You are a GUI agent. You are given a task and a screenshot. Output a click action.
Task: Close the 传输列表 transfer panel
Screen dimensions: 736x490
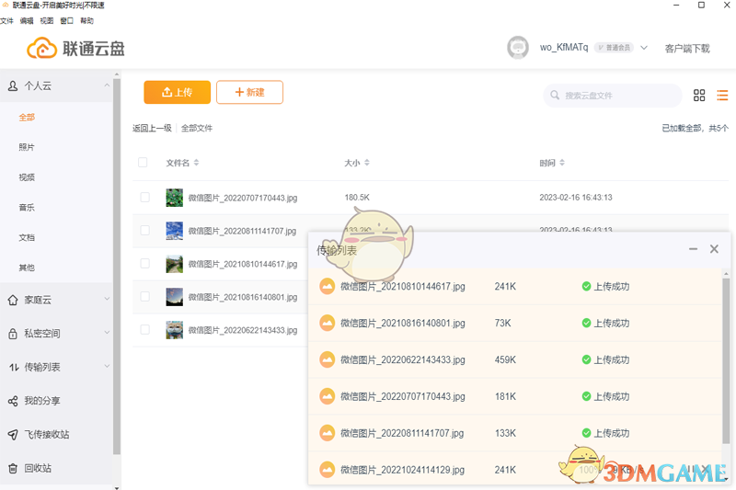(x=714, y=249)
